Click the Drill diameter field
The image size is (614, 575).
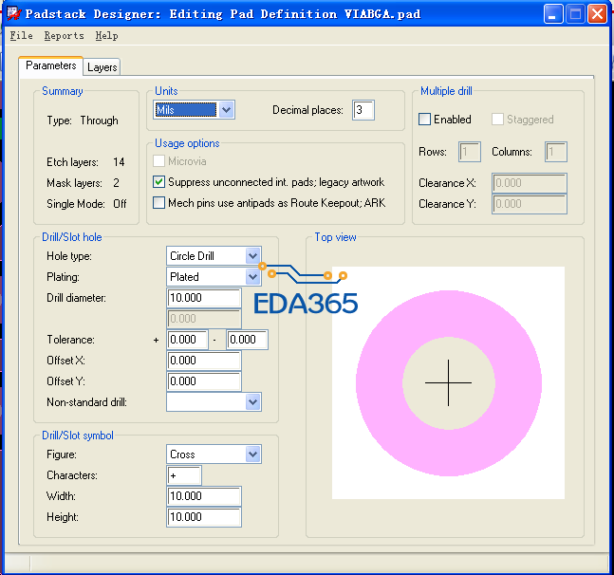pos(204,298)
